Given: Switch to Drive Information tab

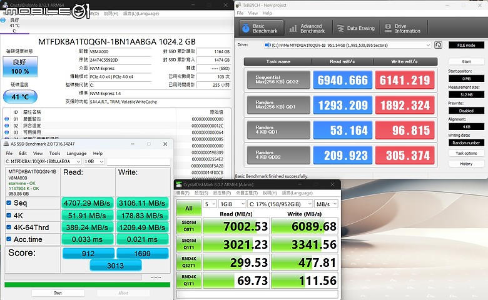Looking at the screenshot, I should (x=403, y=28).
